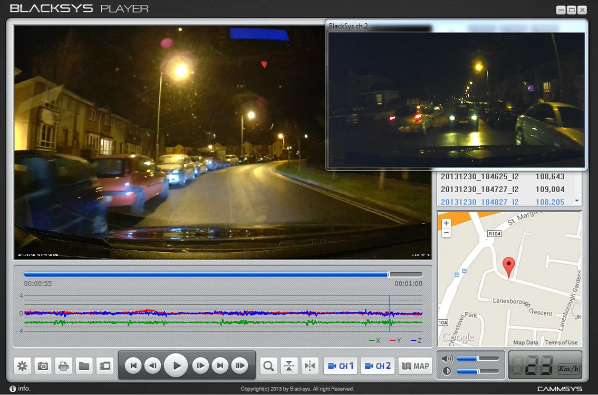Open the settings gear
The height and width of the screenshot is (395, 598).
[x=23, y=366]
